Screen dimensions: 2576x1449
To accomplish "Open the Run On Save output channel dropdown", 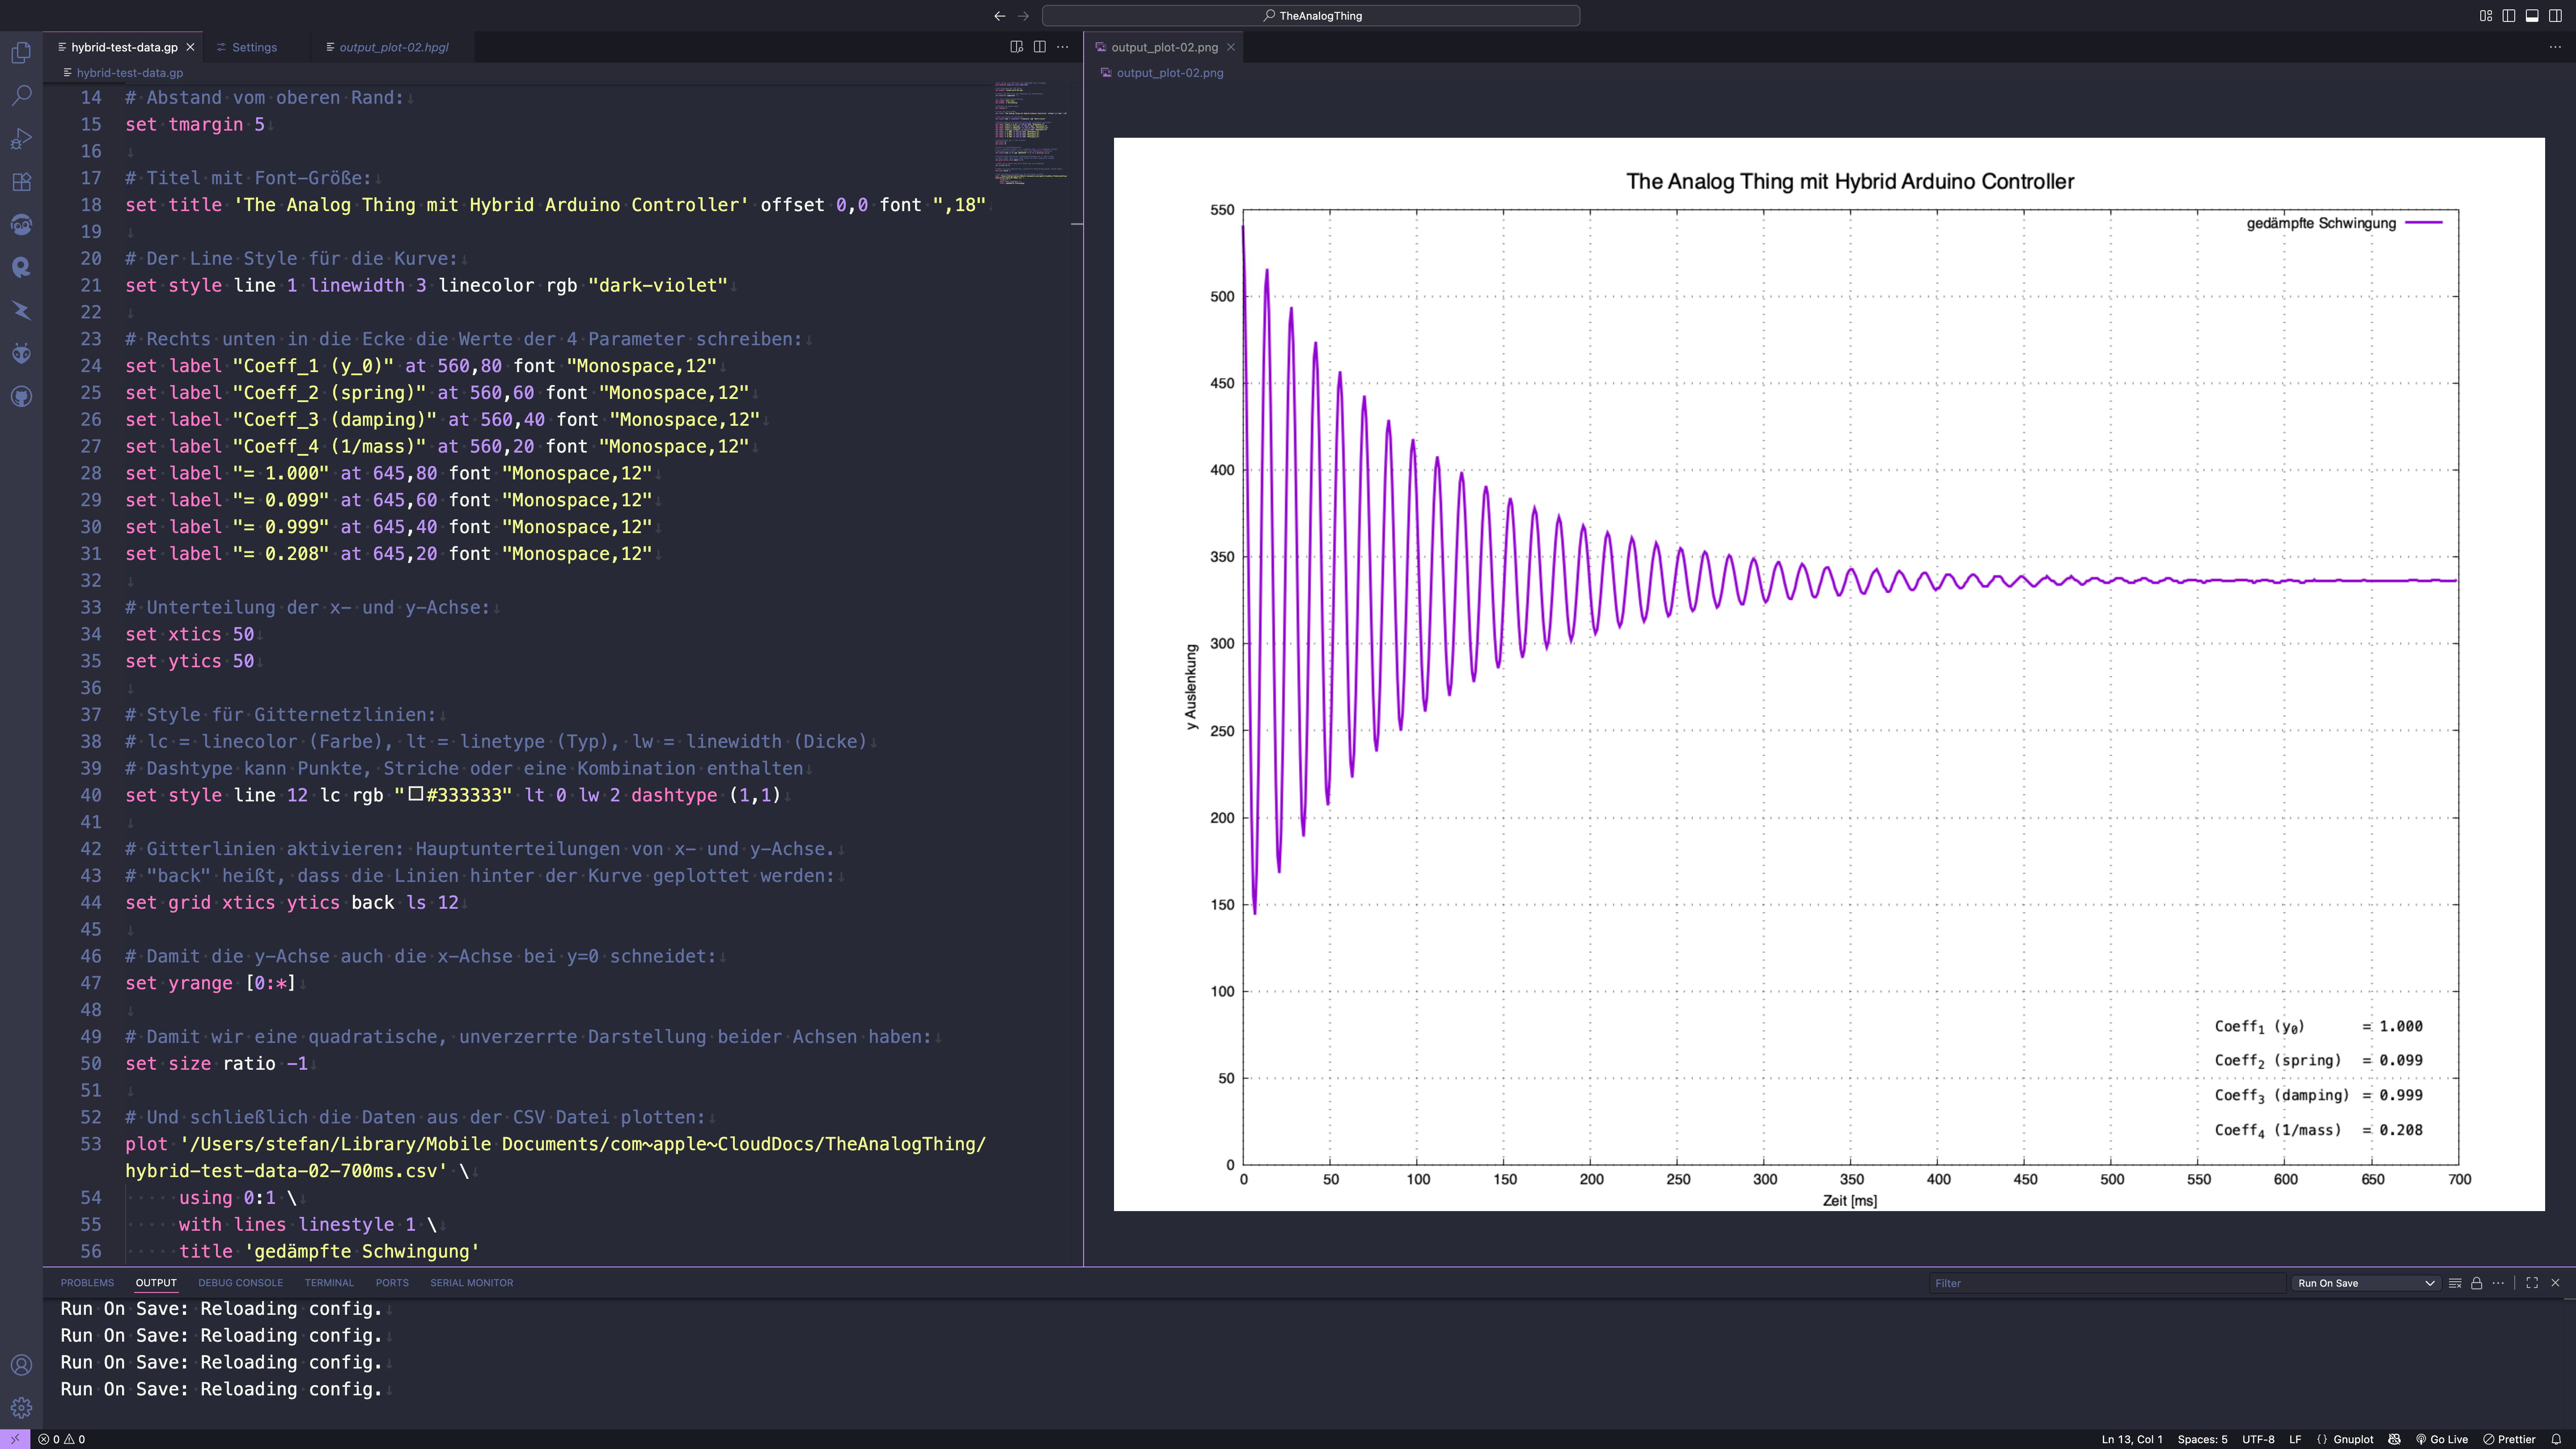I will (x=2365, y=1283).
